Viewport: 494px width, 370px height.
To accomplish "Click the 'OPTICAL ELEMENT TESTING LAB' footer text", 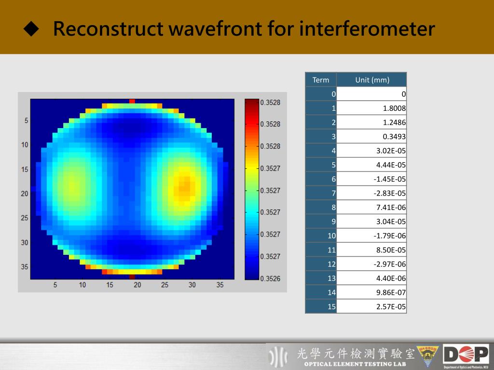I will point(355,364).
